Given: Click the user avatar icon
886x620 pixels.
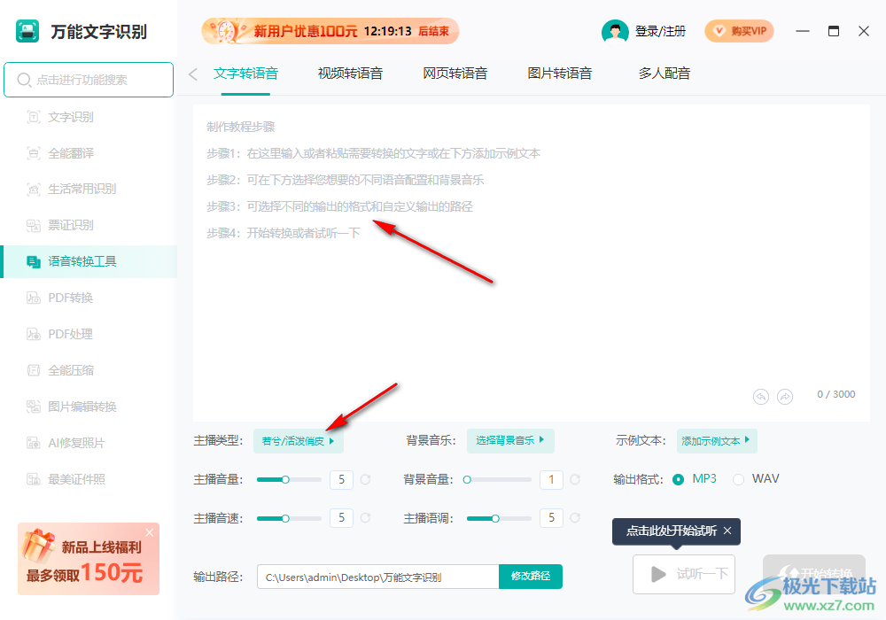Looking at the screenshot, I should tap(615, 31).
